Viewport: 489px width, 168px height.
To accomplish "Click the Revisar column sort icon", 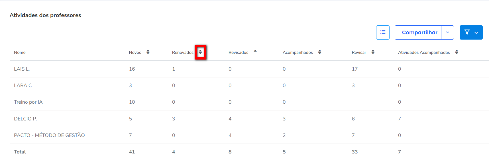I will 373,52.
